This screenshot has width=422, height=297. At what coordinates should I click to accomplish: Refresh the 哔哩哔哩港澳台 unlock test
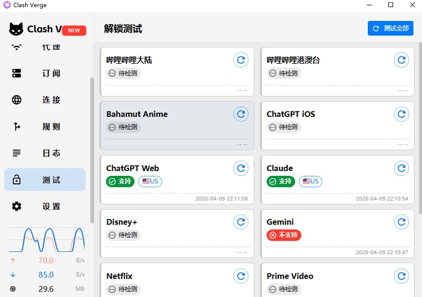pyautogui.click(x=401, y=60)
